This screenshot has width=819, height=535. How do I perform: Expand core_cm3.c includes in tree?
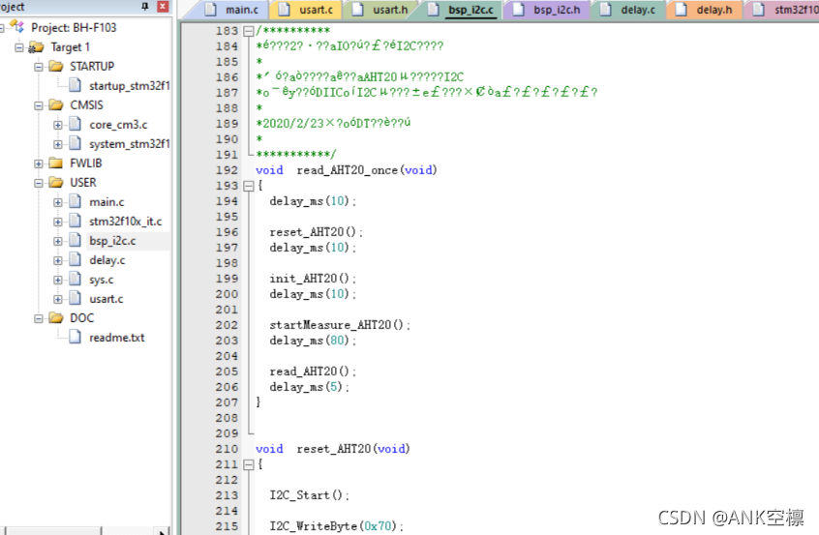(58, 125)
